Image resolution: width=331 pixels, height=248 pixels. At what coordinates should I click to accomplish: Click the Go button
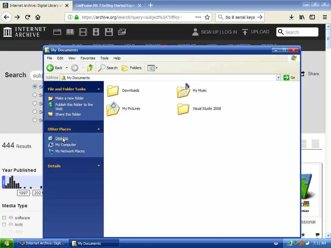(x=289, y=77)
